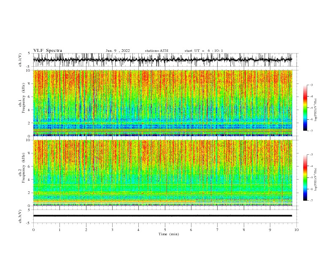Viewport: 334px width, 258px height.
Task: Click the "ch.3(V)" axis label
Action: pos(20,216)
